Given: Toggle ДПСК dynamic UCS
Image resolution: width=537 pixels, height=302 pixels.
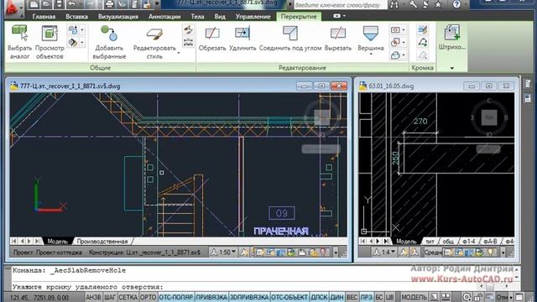Looking at the screenshot, I should tap(319, 297).
